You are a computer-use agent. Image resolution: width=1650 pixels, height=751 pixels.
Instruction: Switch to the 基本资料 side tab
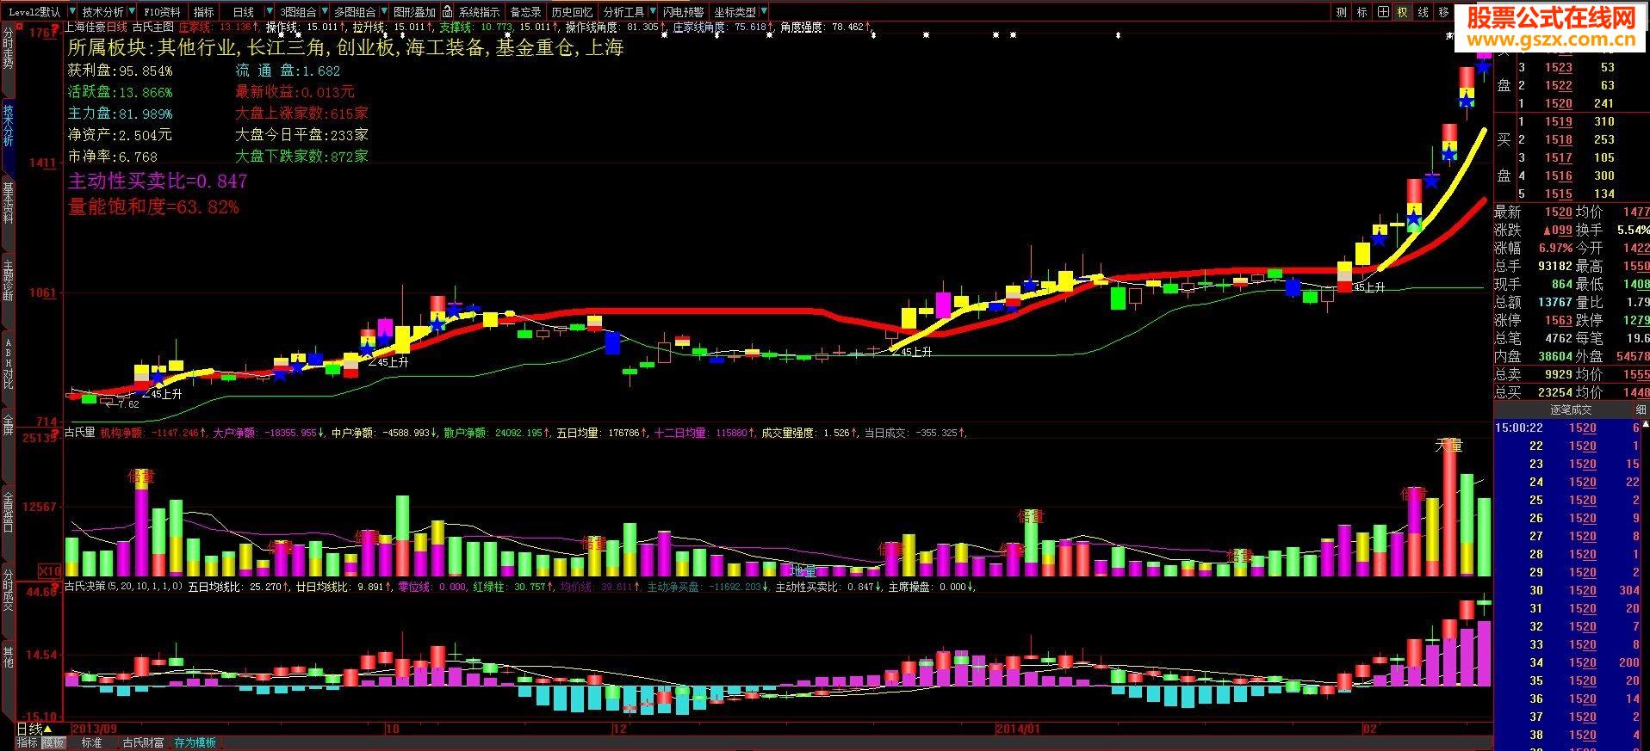coord(9,203)
